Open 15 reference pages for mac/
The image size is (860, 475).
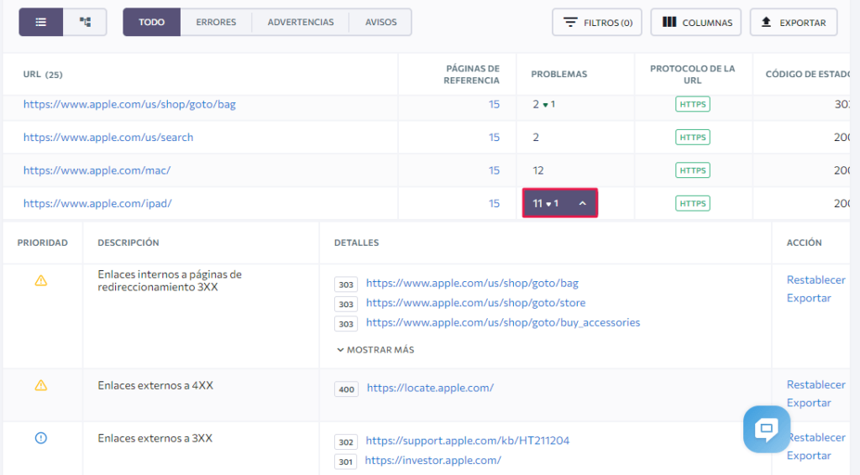coord(494,170)
